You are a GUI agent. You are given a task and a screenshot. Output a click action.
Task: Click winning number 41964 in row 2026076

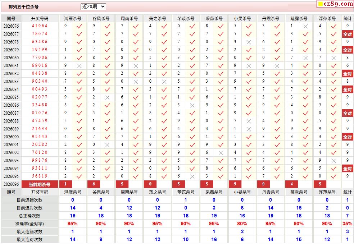40,26
